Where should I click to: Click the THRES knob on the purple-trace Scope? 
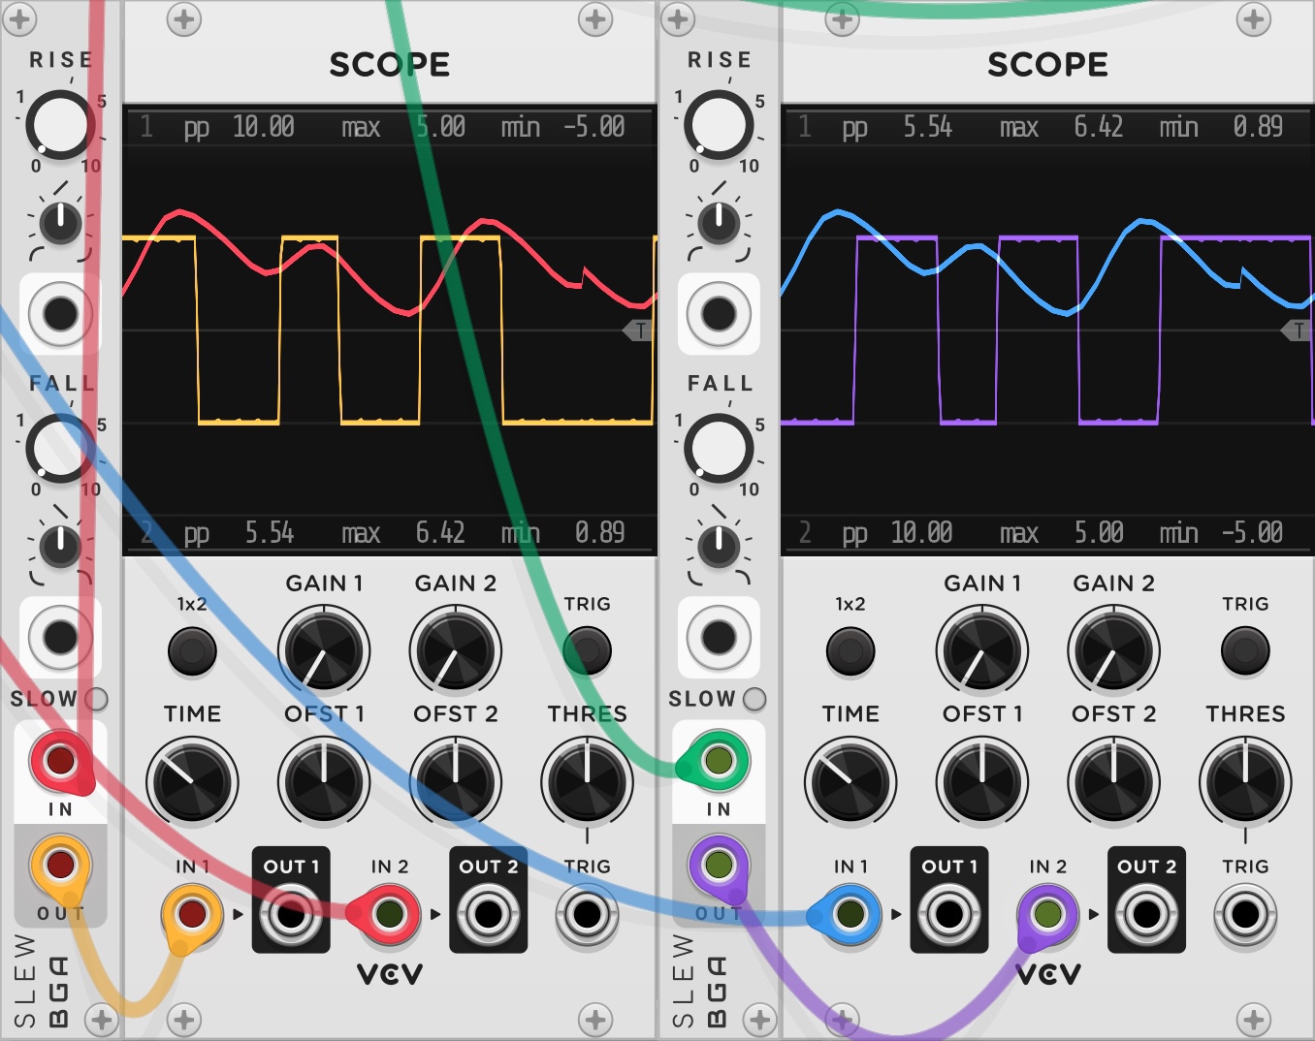click(1245, 782)
